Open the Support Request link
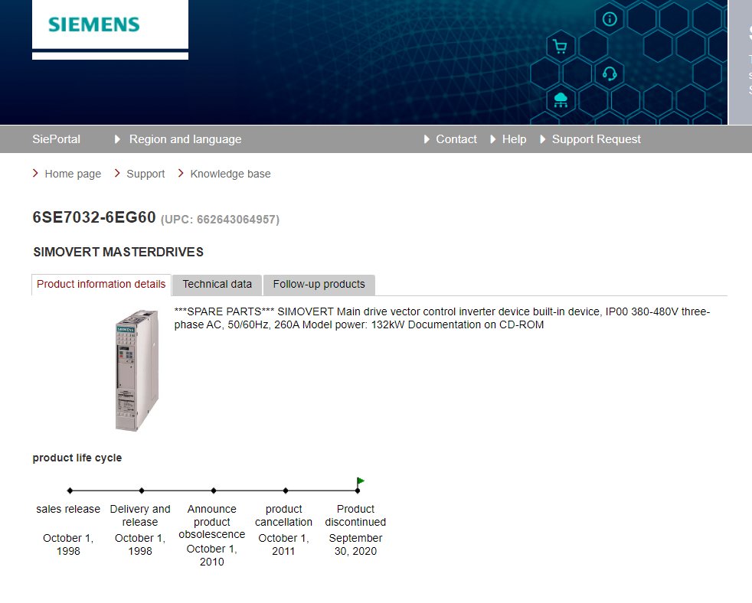Screen dimensions: 752x603 (x=596, y=139)
